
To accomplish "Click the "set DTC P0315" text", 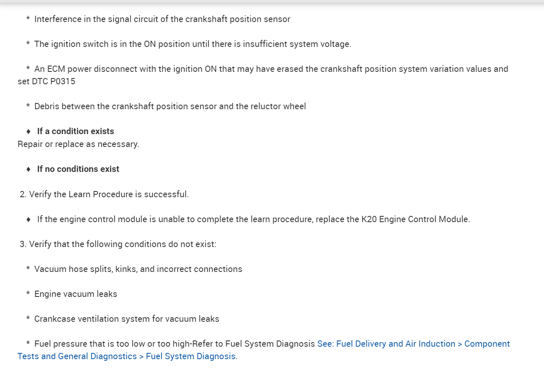I will [x=46, y=81].
